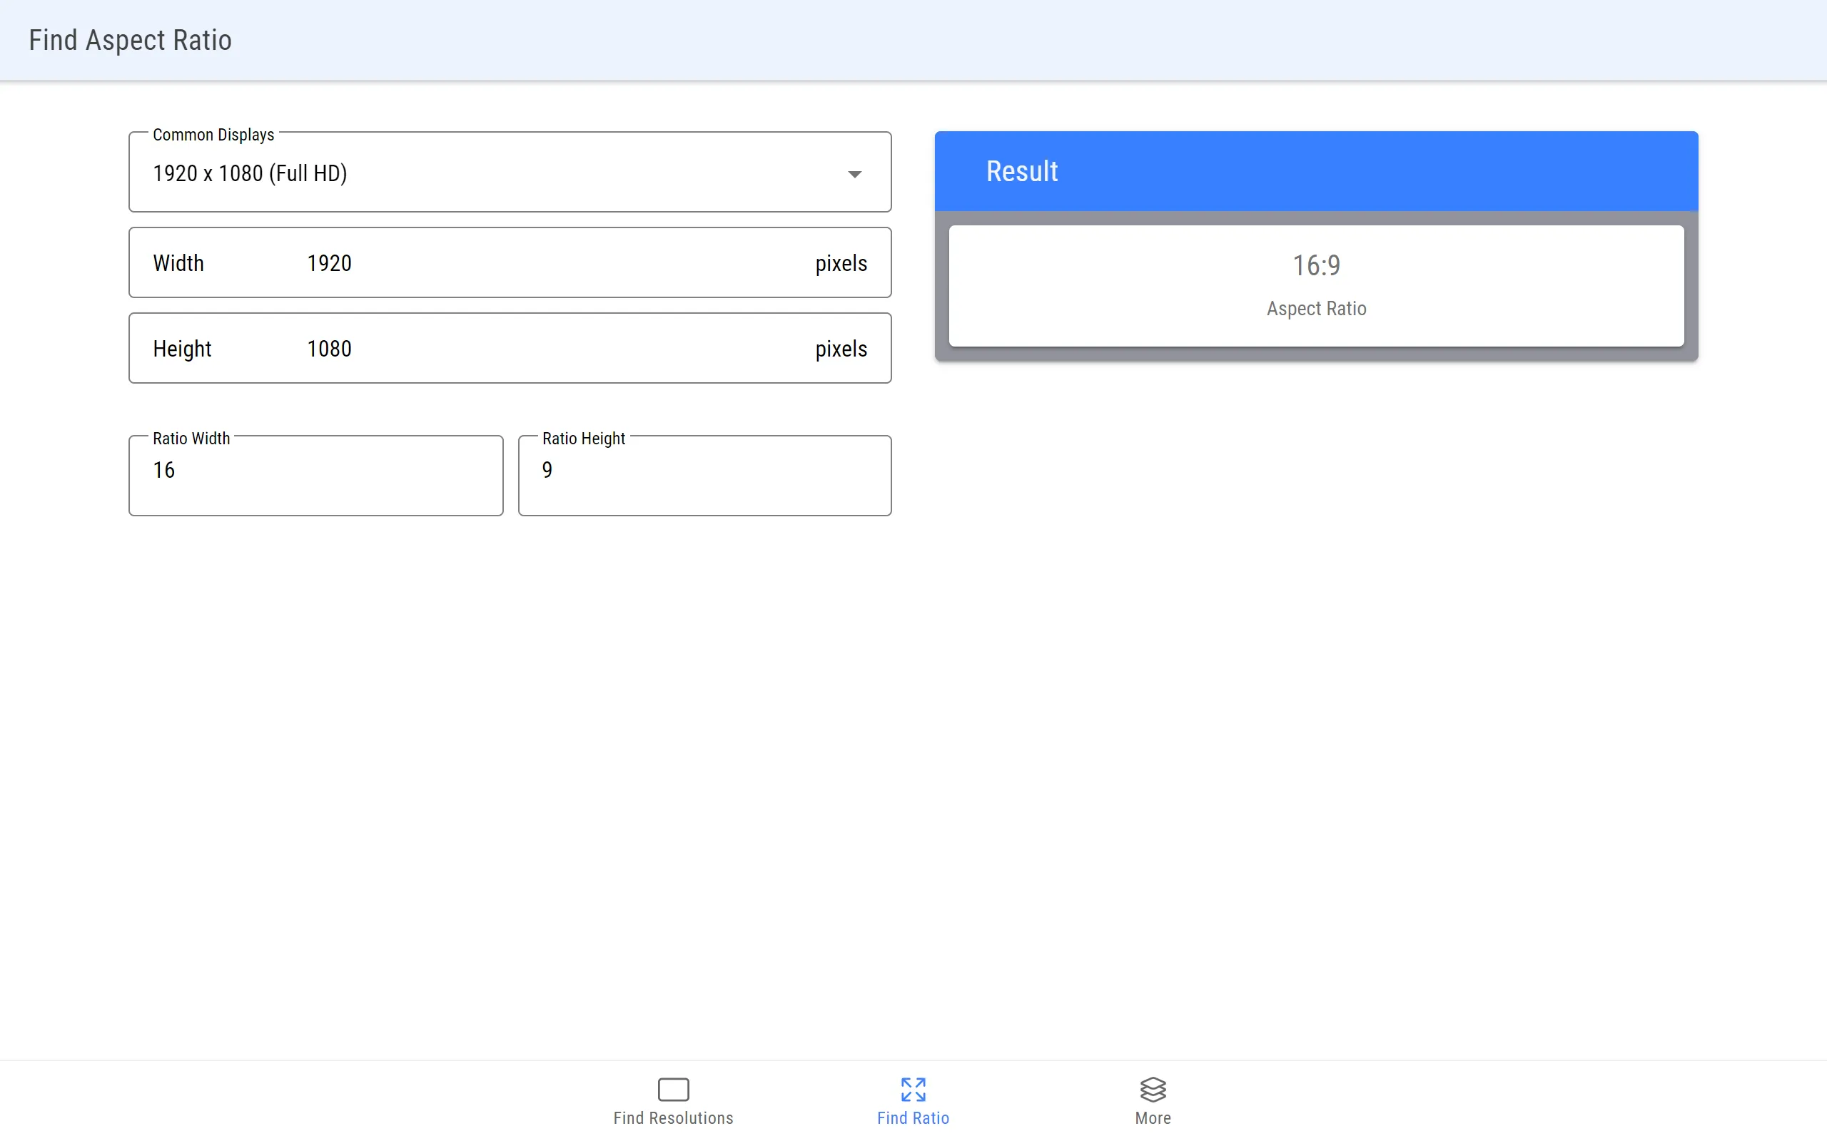Click the Find Ratio navigation tab icon
Viewport: 1827px width, 1141px height.
pyautogui.click(x=913, y=1090)
